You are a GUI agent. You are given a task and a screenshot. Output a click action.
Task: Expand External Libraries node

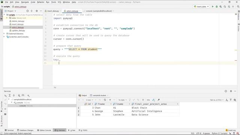(x=4, y=33)
